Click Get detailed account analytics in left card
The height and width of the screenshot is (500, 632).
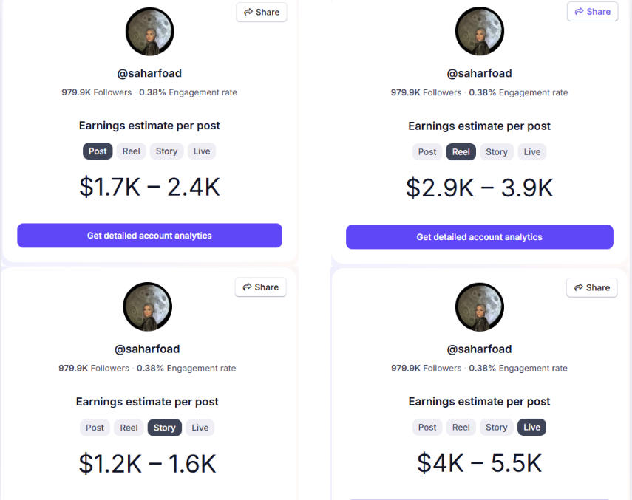[149, 236]
